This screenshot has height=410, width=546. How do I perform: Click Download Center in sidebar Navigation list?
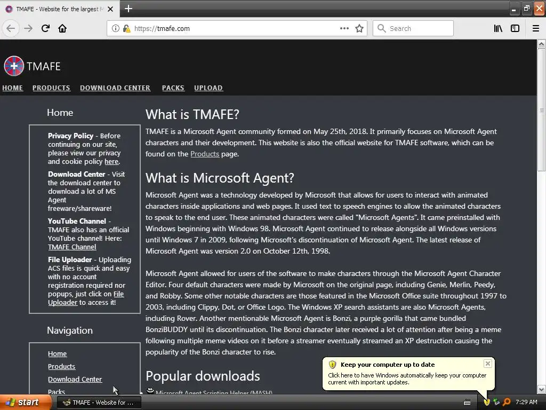click(x=75, y=379)
